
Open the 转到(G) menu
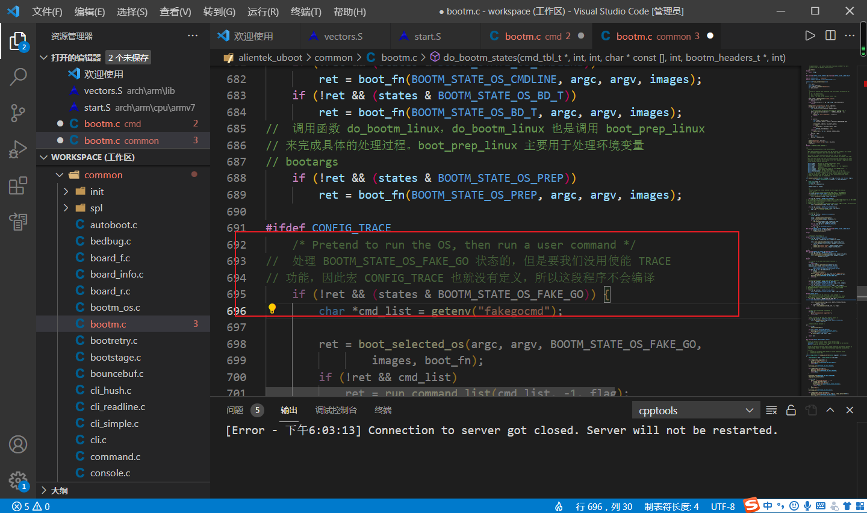tap(219, 11)
